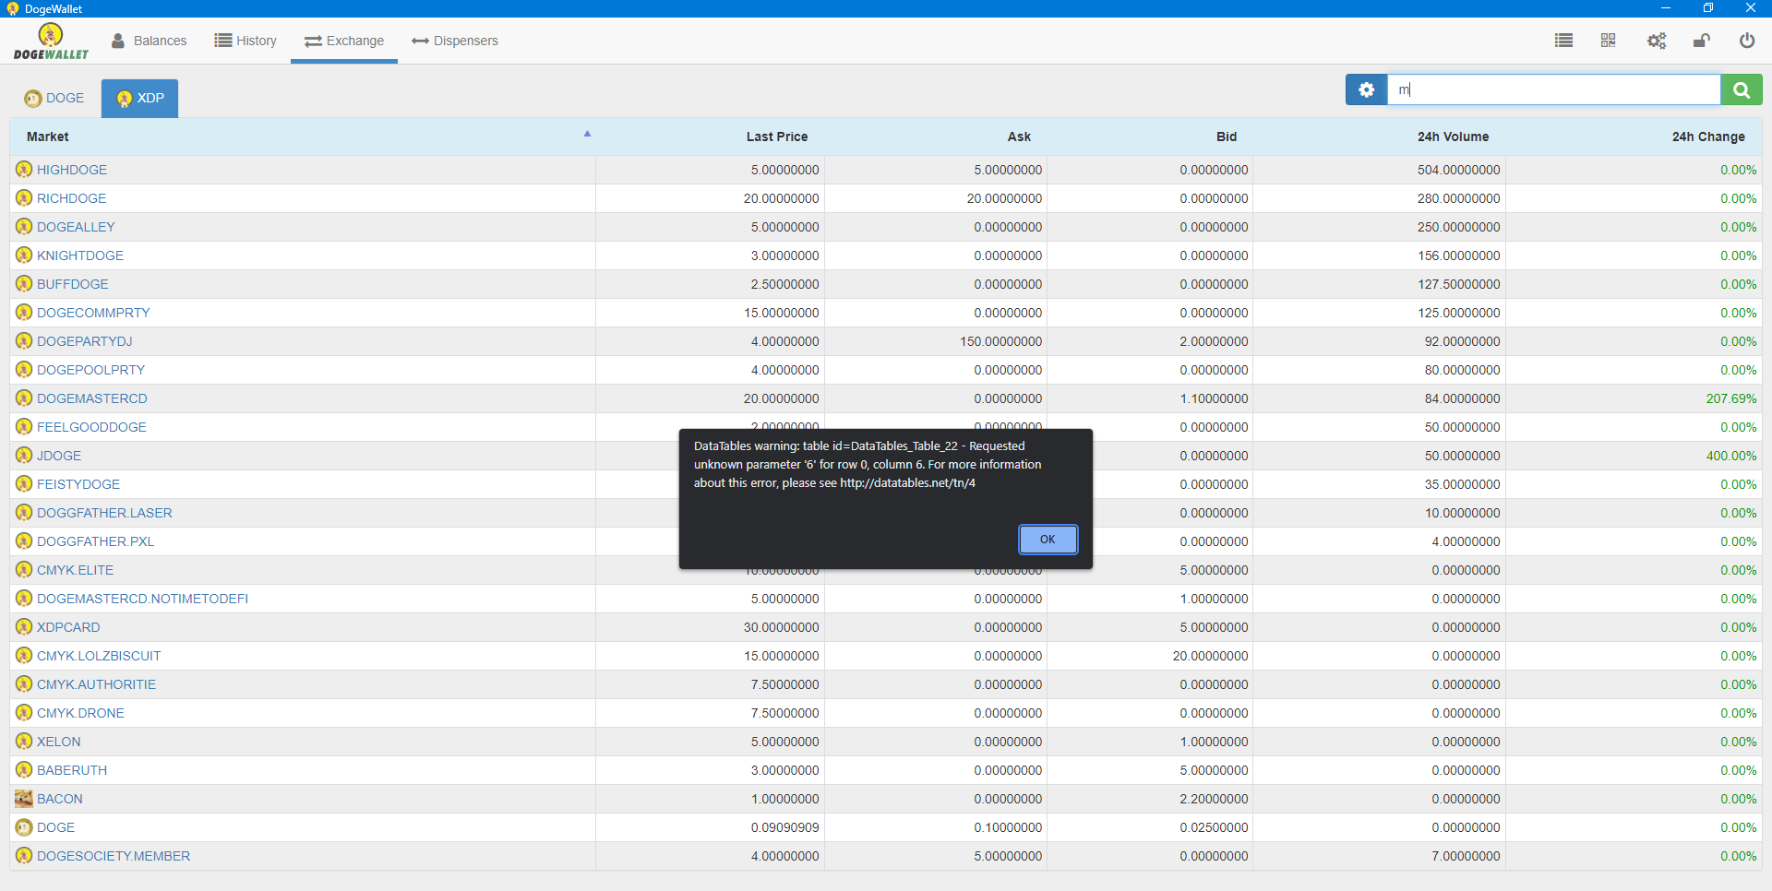Click the blue gear button beside the search box
Viewport: 1772px width, 891px height.
(1367, 89)
